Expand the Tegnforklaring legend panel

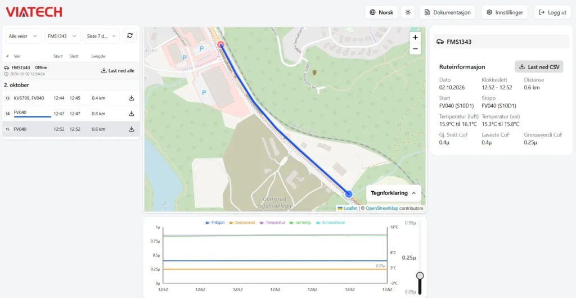click(393, 193)
